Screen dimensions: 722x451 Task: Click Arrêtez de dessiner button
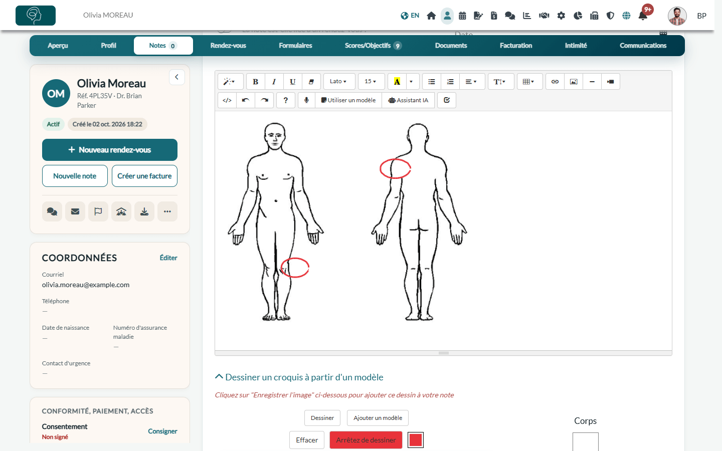(366, 440)
